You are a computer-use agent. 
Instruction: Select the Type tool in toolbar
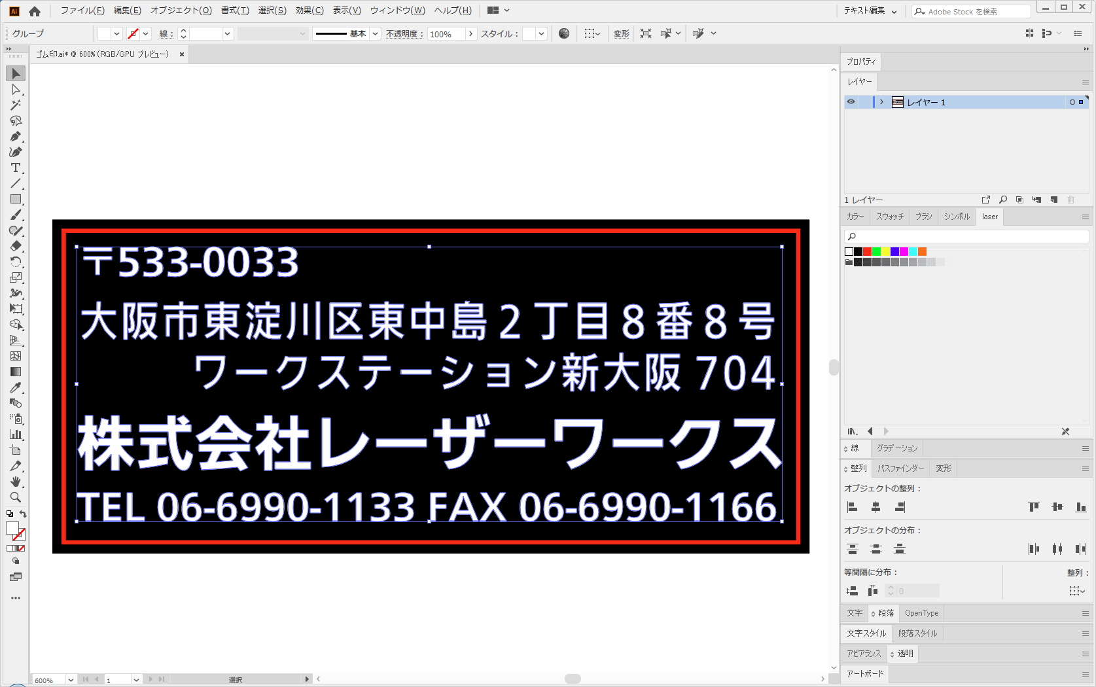[x=16, y=168]
